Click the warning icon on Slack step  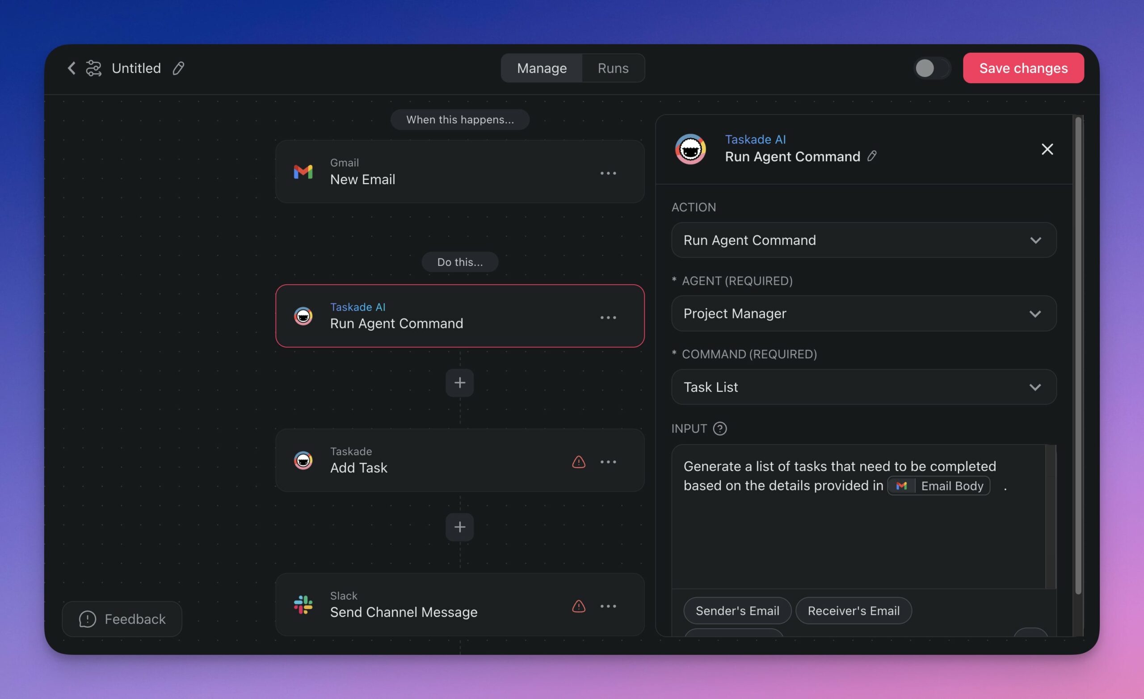[x=578, y=606]
